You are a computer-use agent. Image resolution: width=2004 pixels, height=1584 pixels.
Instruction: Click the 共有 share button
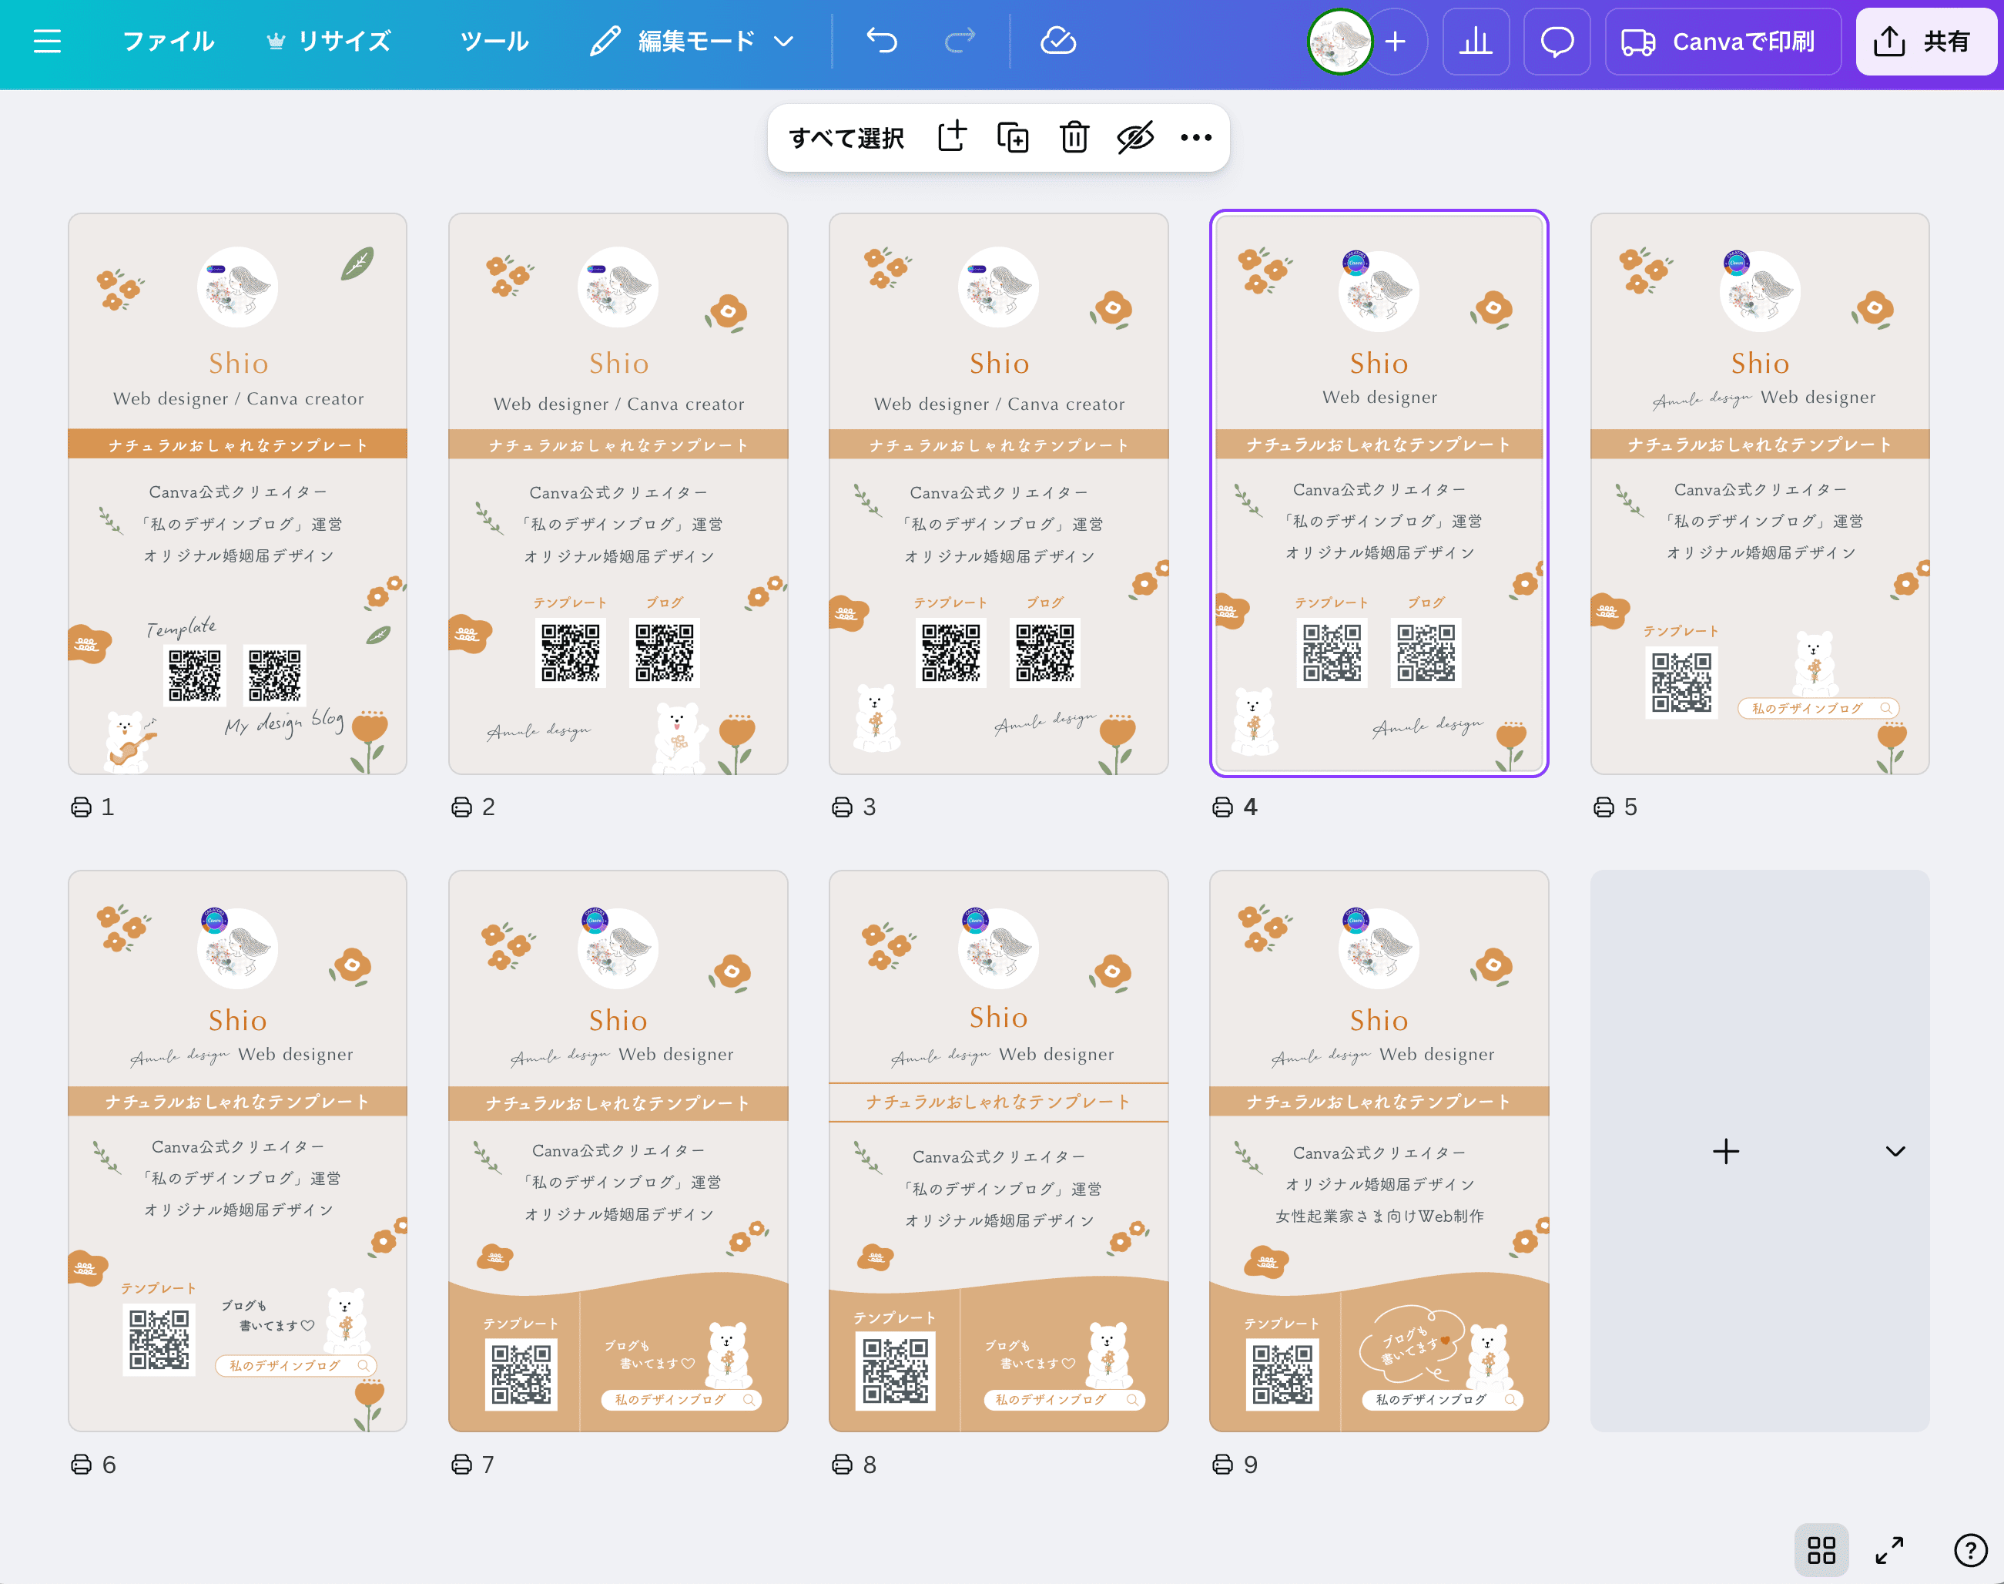pos(1925,41)
